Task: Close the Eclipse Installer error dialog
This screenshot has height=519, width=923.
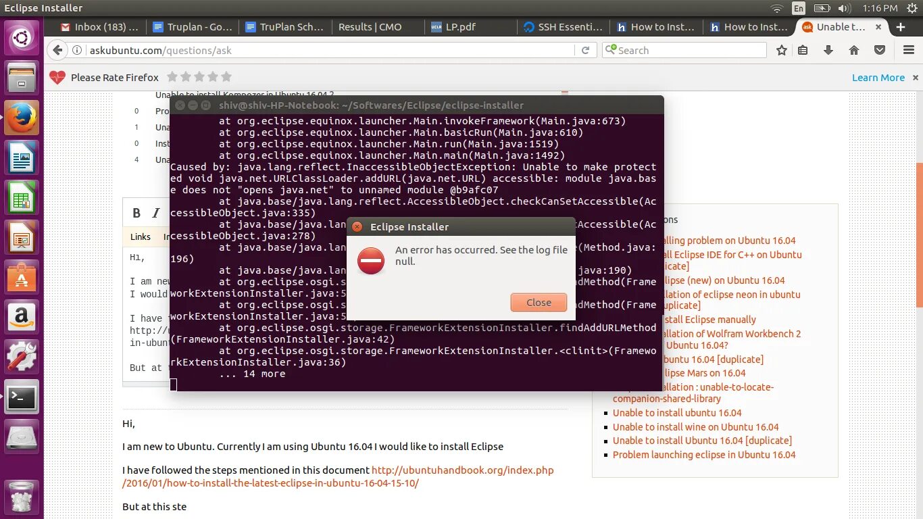Action: click(x=539, y=302)
